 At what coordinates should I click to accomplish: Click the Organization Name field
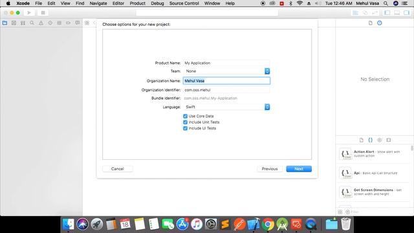click(x=226, y=81)
